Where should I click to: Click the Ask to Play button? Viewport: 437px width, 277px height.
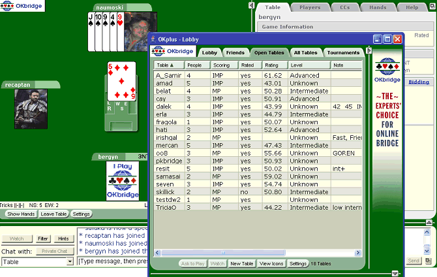tap(192, 263)
